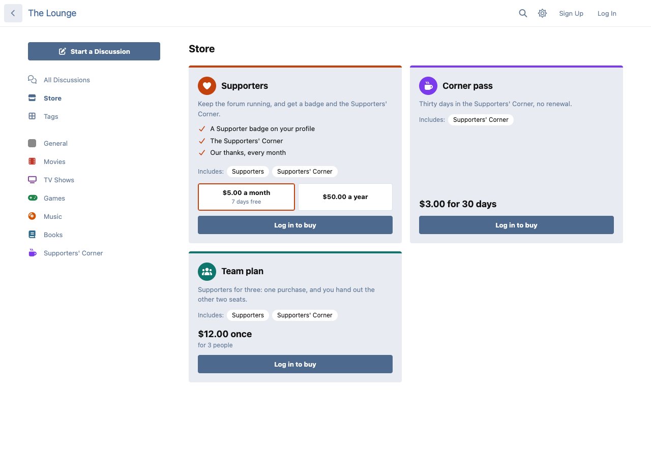Open the Books tag label
The height and width of the screenshot is (457, 651).
coord(53,235)
